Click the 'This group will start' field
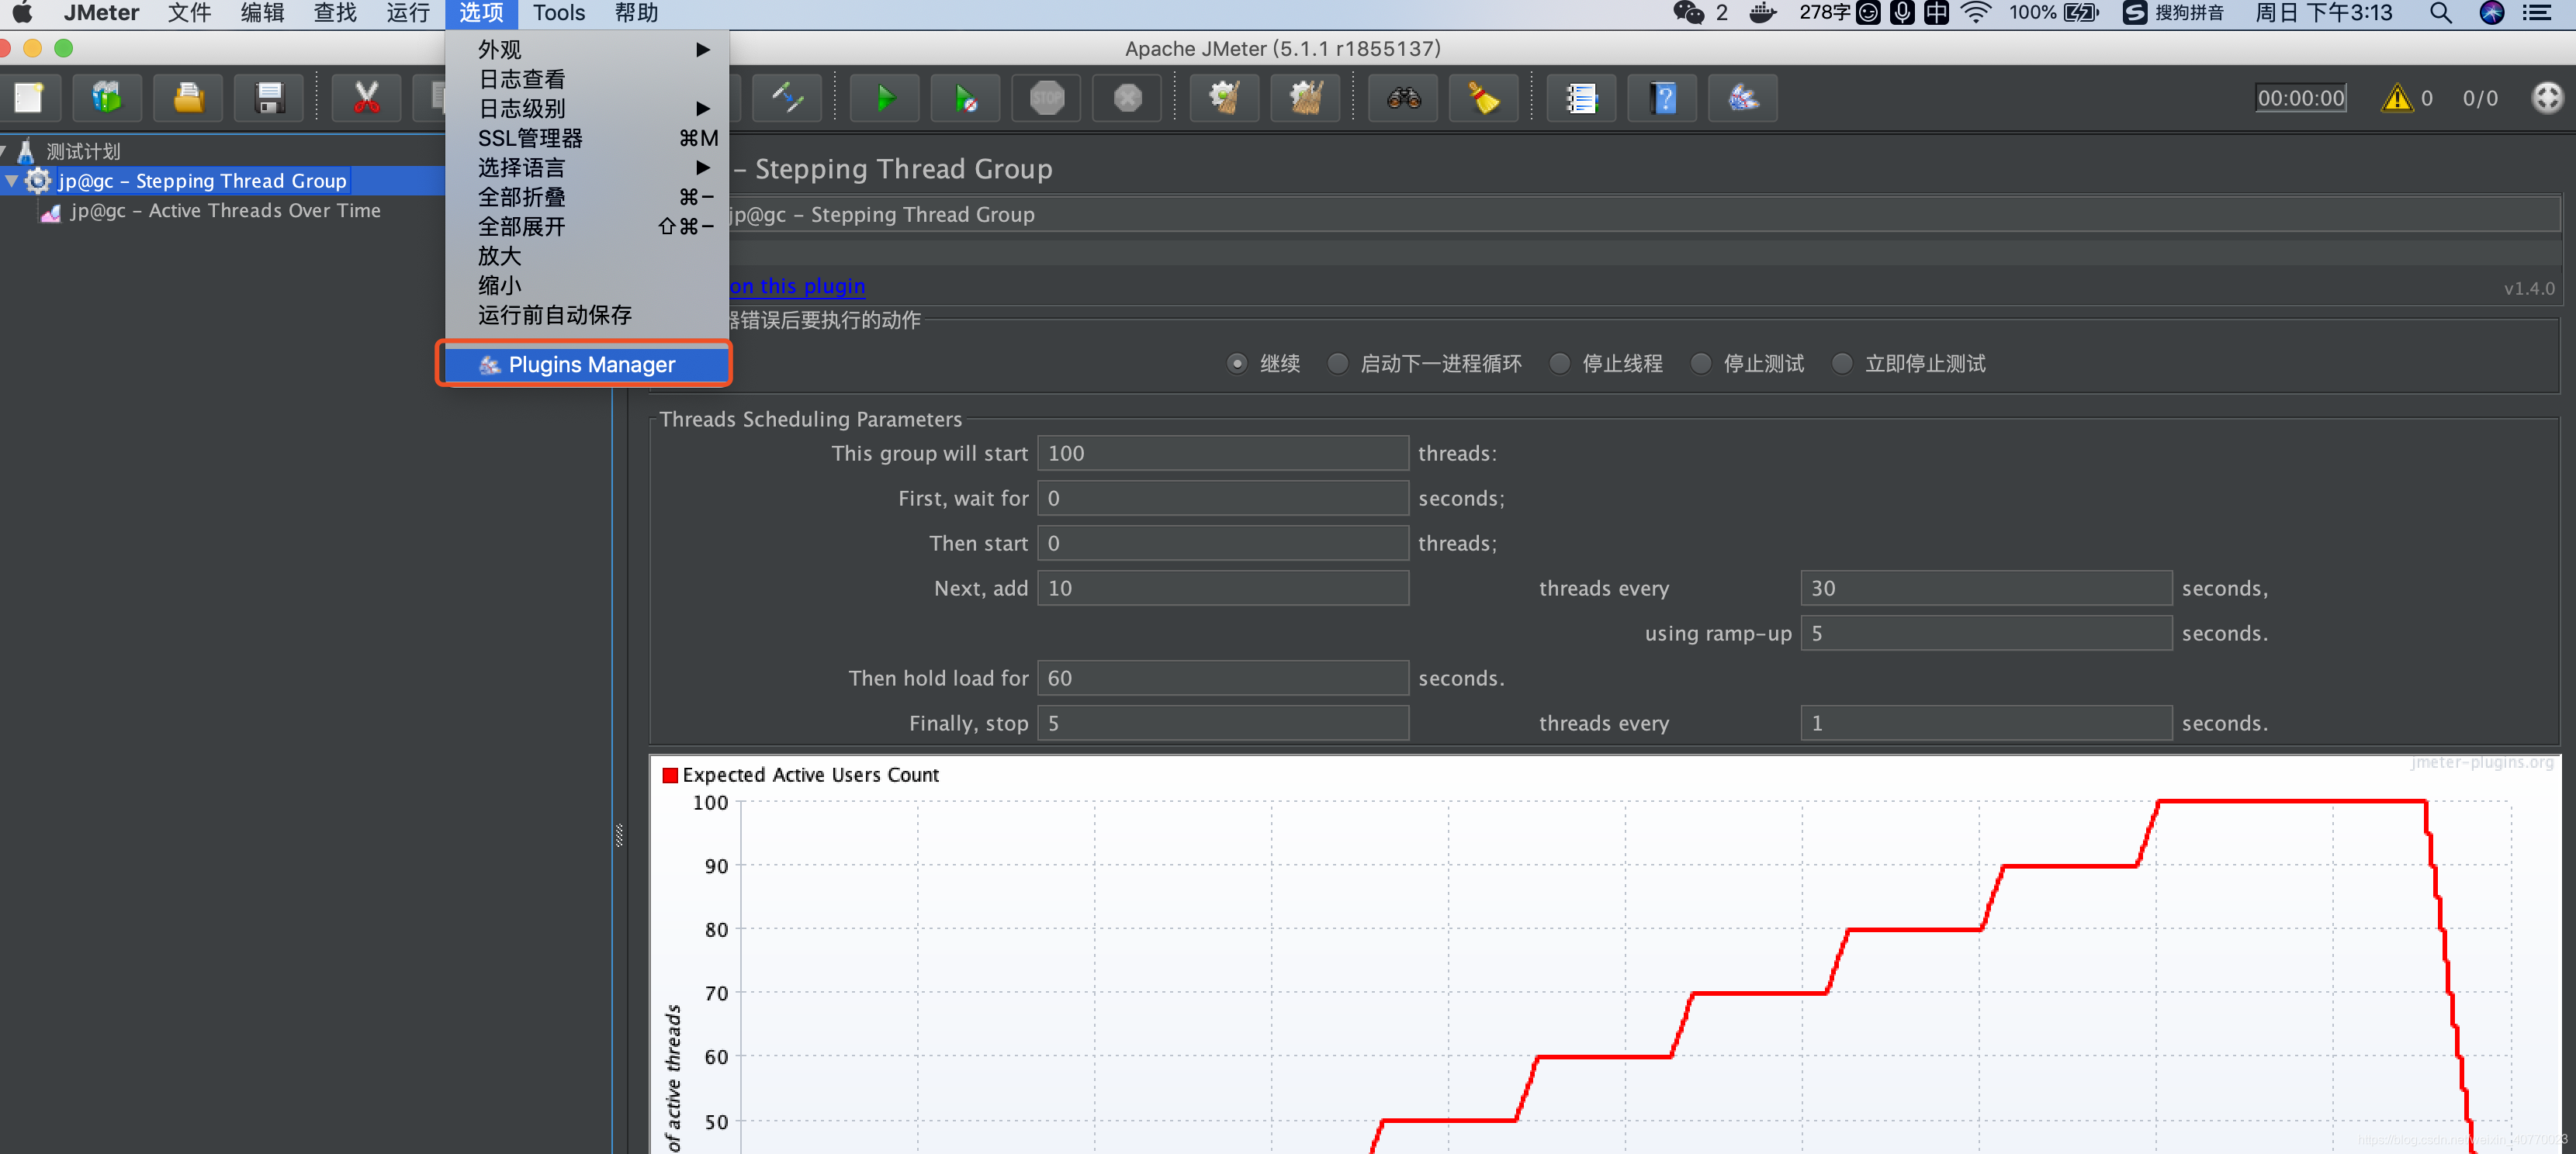This screenshot has width=2576, height=1154. (x=1222, y=454)
